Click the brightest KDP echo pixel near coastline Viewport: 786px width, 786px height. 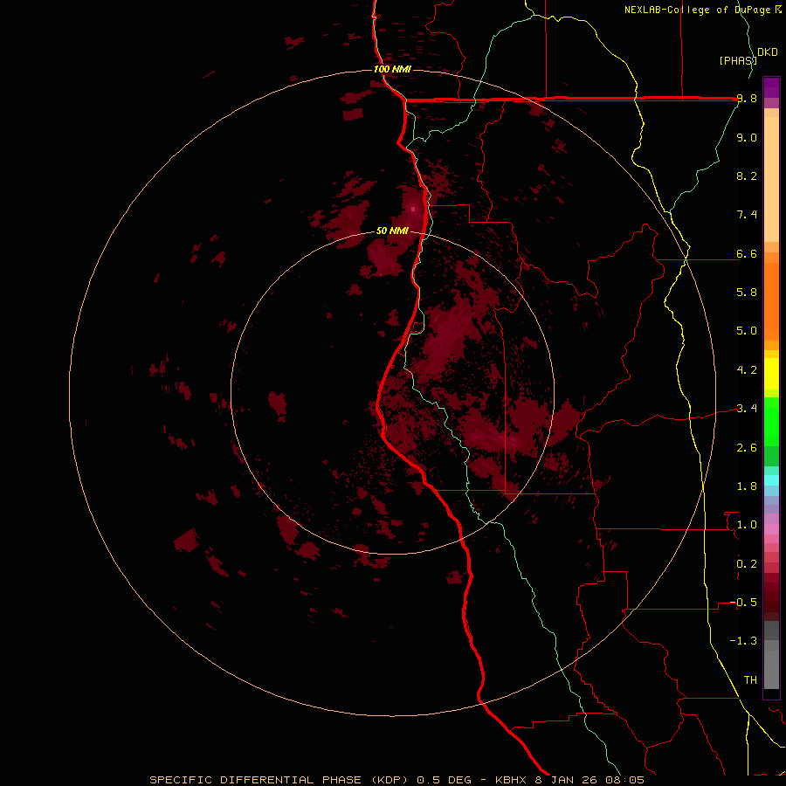coord(413,209)
